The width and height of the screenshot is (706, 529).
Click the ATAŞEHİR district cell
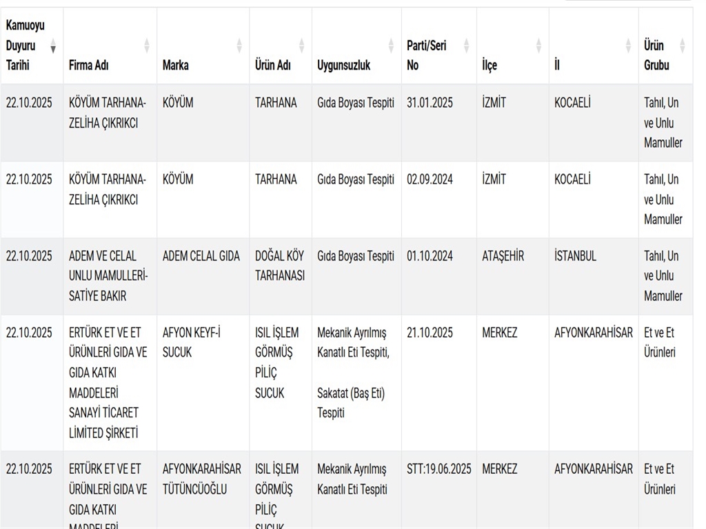point(503,256)
